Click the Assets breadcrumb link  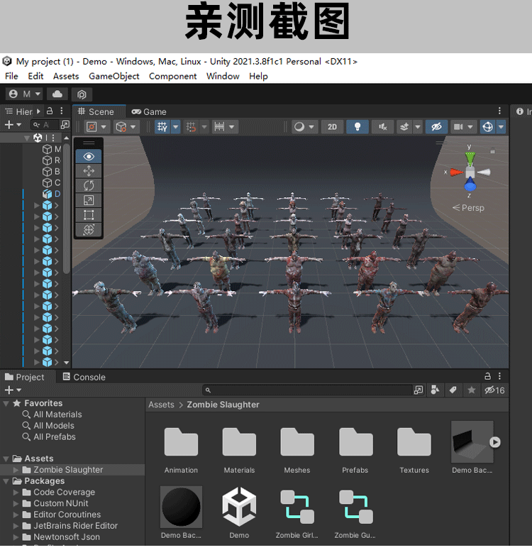pyautogui.click(x=161, y=405)
